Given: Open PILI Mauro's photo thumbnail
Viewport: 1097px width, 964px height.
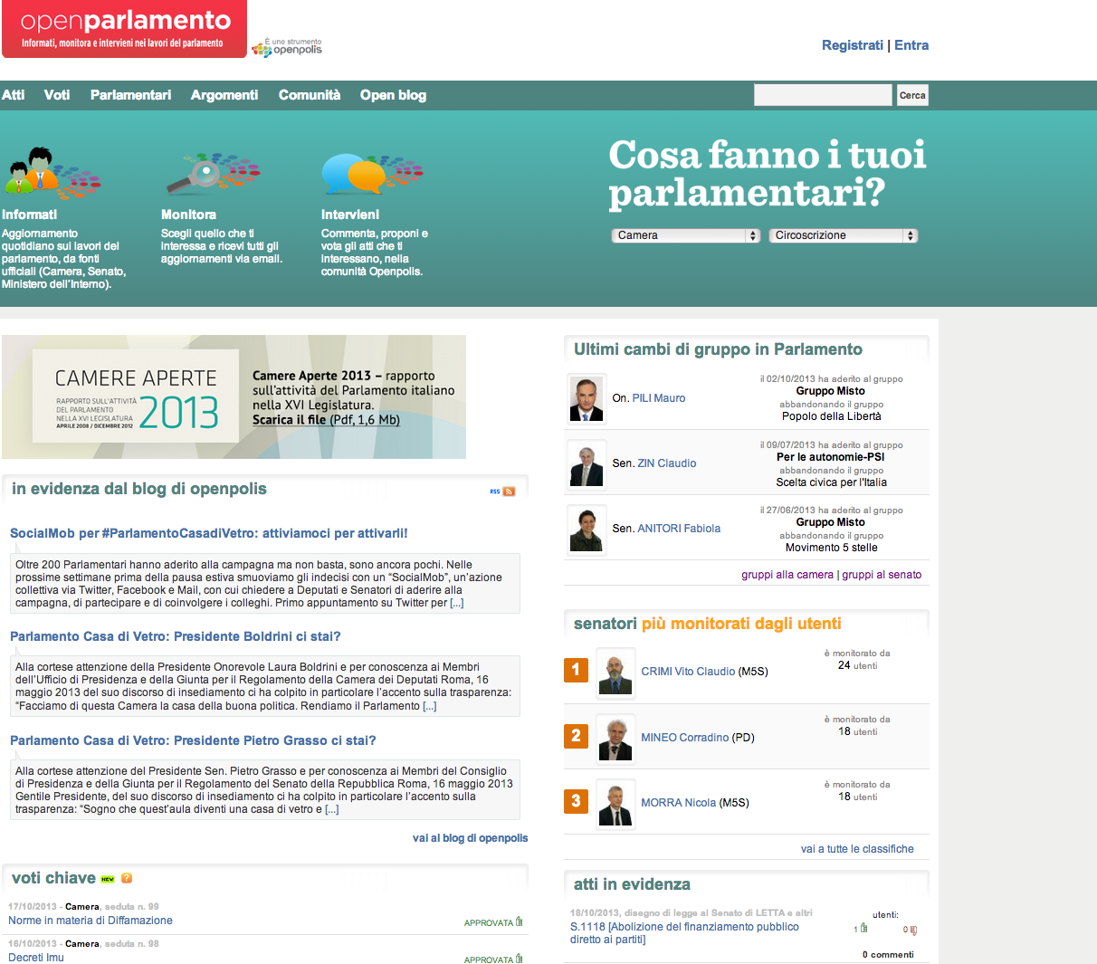Looking at the screenshot, I should 586,398.
